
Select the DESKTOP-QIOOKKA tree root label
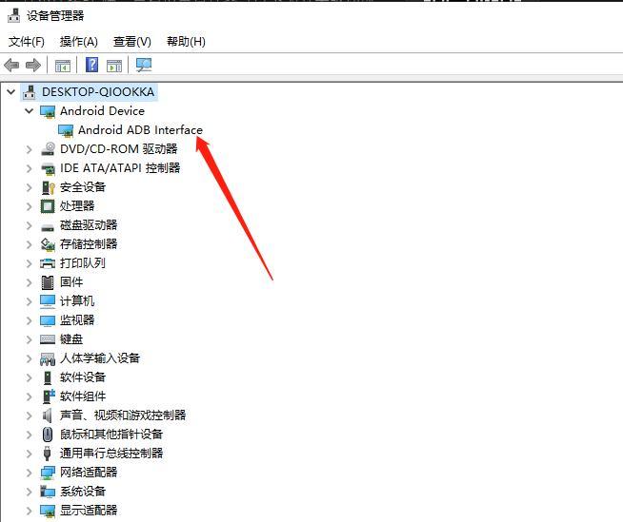point(98,92)
